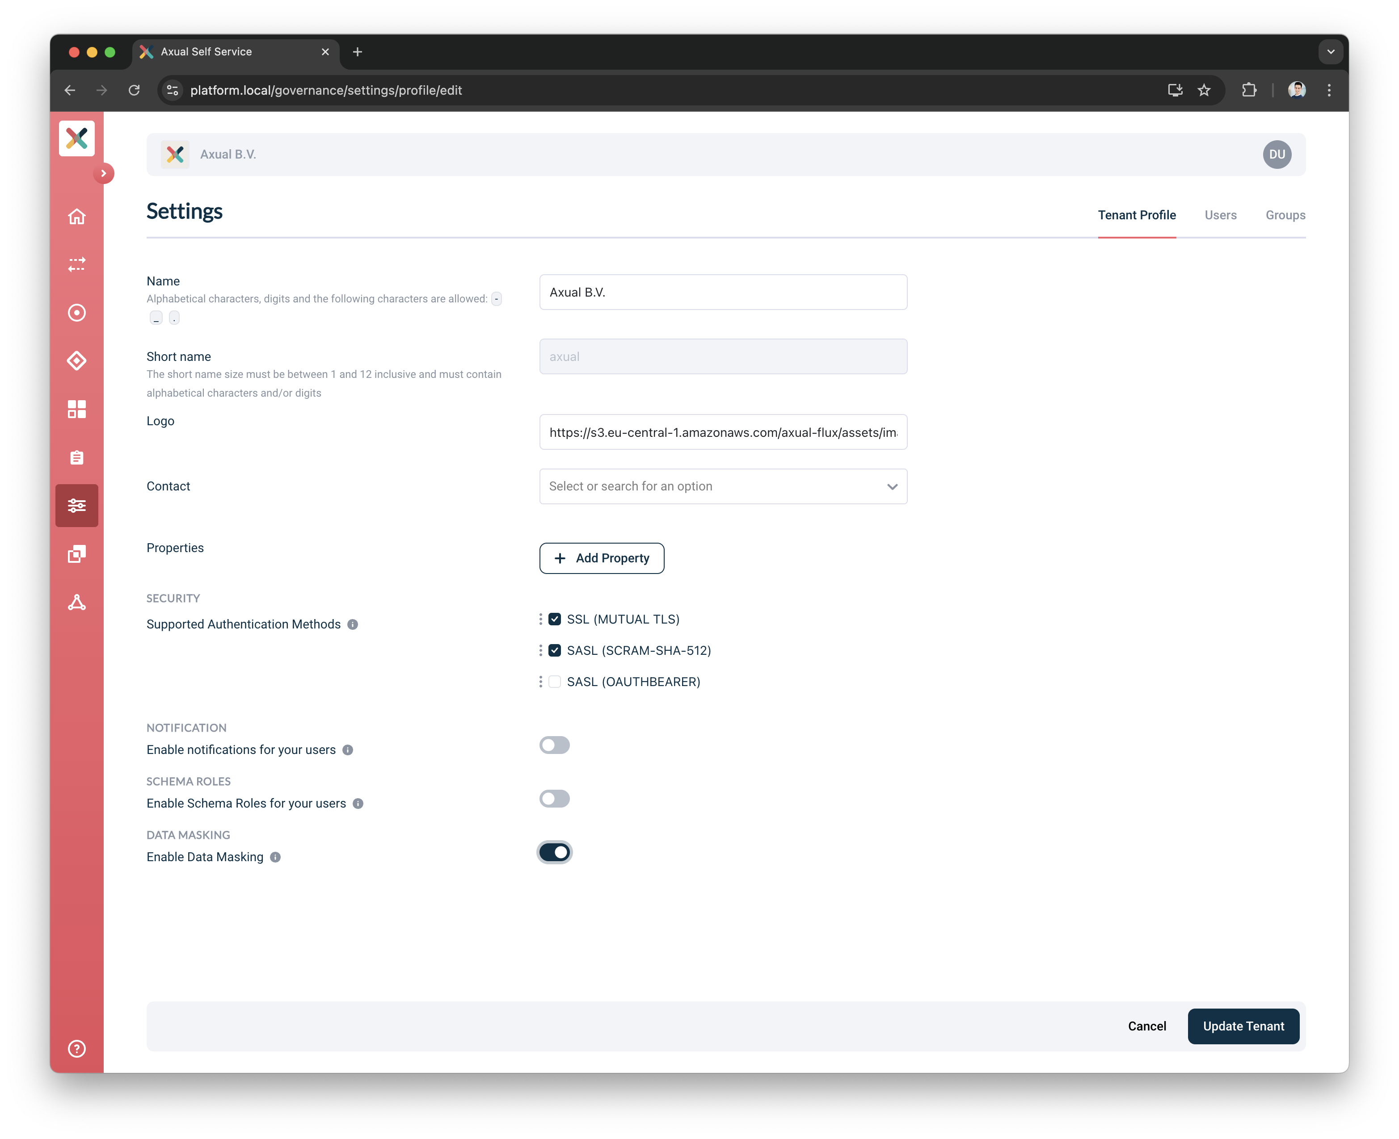
Task: Go back with the browser back arrow
Action: click(x=70, y=91)
